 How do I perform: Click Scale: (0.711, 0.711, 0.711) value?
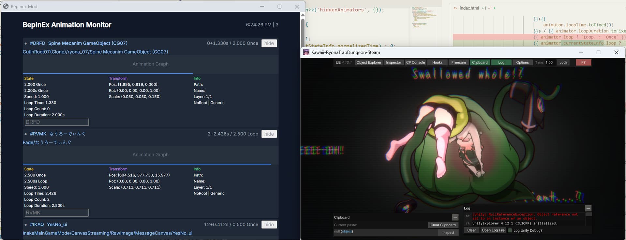tap(135, 187)
